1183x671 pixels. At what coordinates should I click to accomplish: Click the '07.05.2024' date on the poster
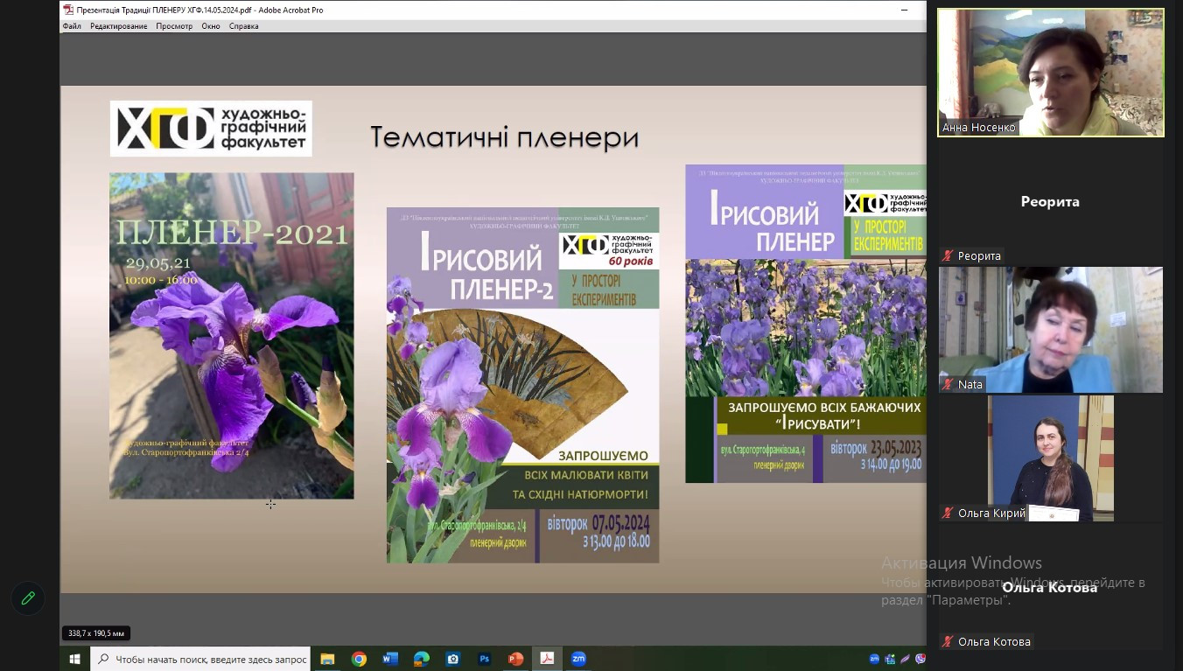pos(621,524)
